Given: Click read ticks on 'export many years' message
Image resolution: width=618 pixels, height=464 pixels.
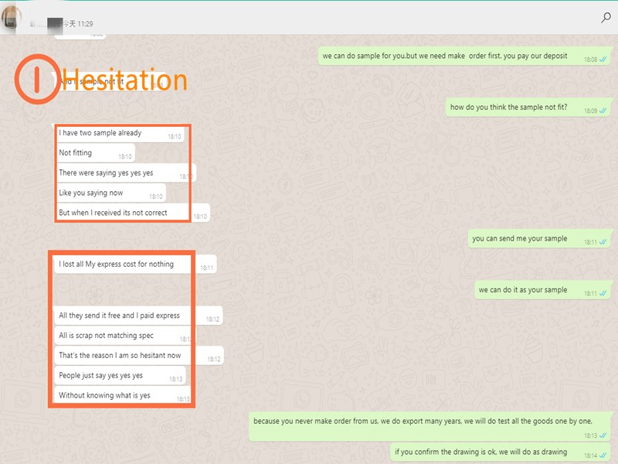Looking at the screenshot, I should pos(603,435).
